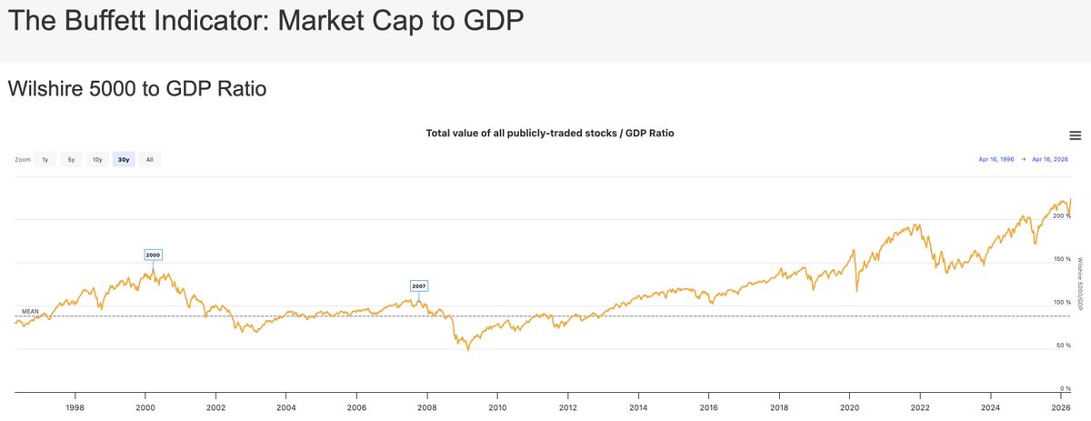Select the 10y zoom option
This screenshot has width=1091, height=421.
[x=97, y=160]
